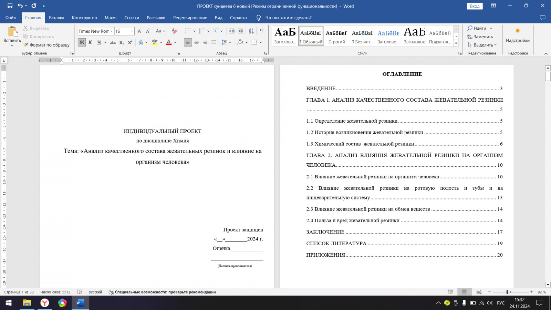
Task: Switch to the Конструктор tab
Action: [x=84, y=18]
